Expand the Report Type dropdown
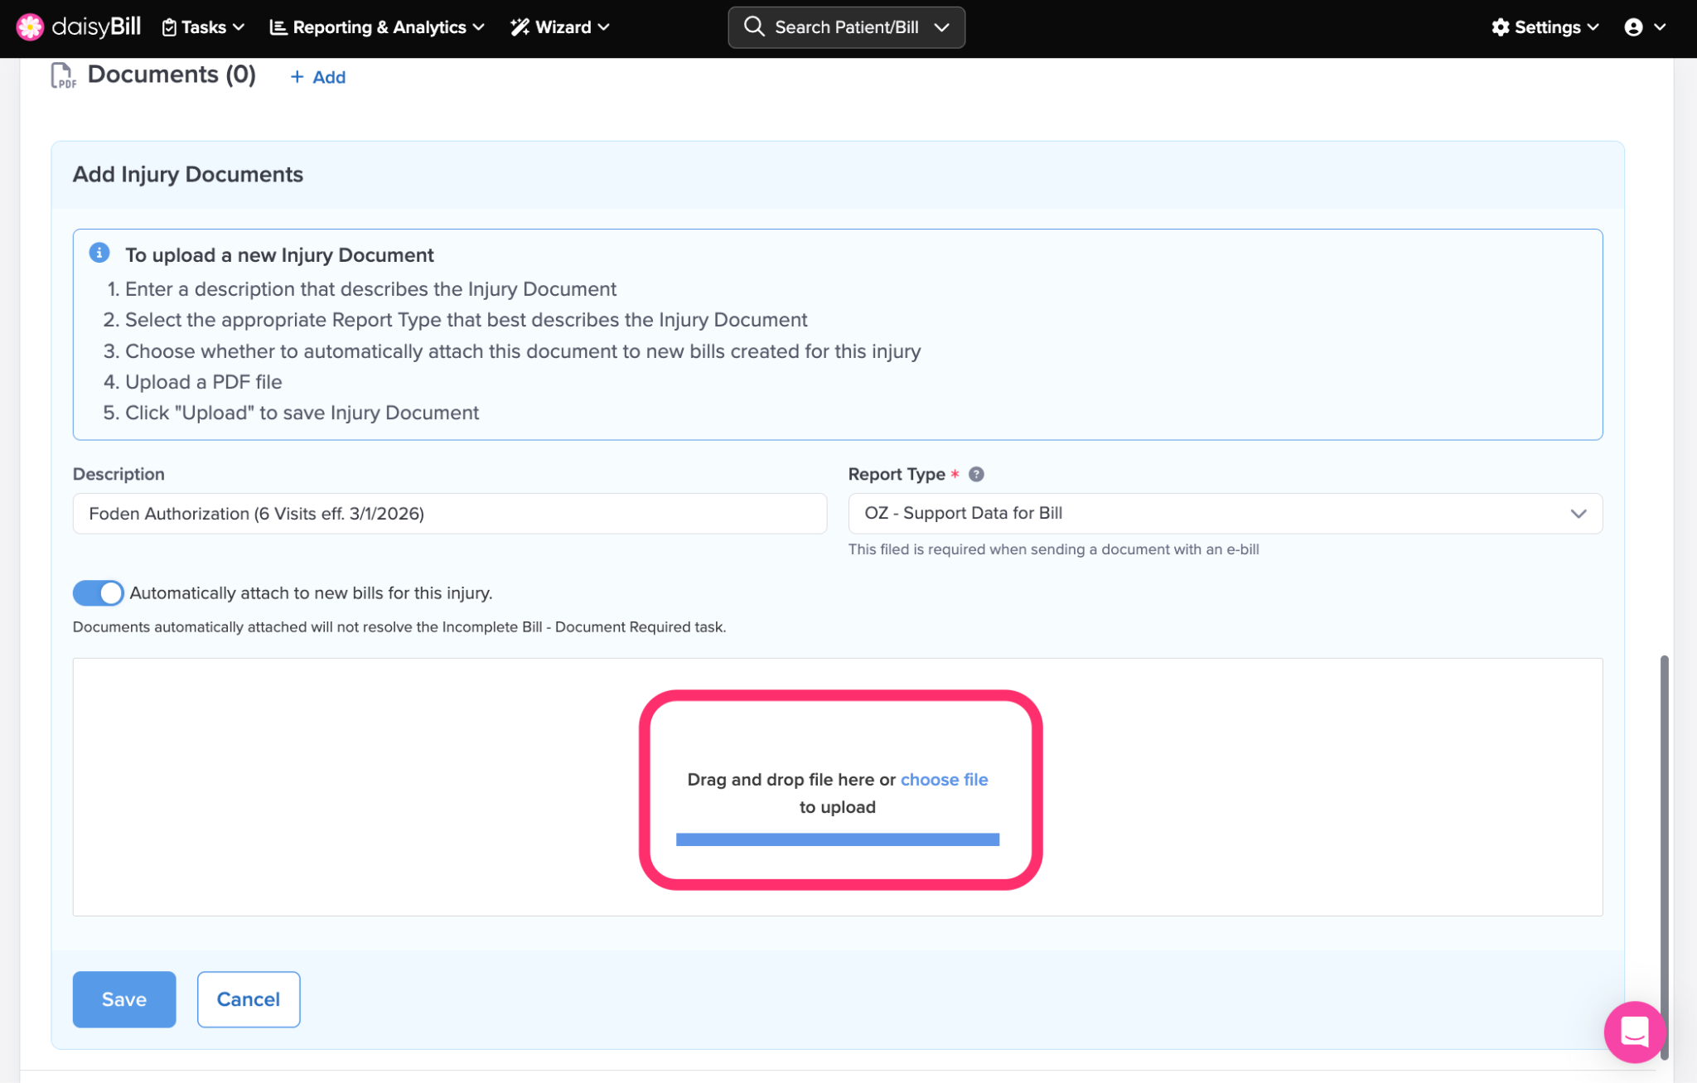The height and width of the screenshot is (1083, 1697). pyautogui.click(x=1577, y=514)
